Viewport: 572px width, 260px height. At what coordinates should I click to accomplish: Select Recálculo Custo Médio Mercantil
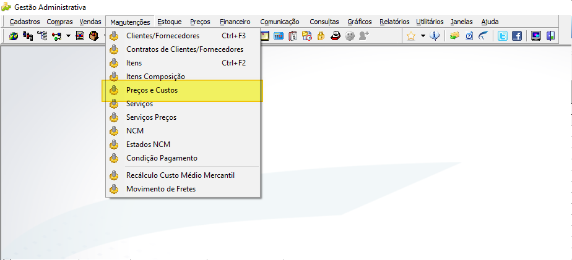[x=183, y=175]
